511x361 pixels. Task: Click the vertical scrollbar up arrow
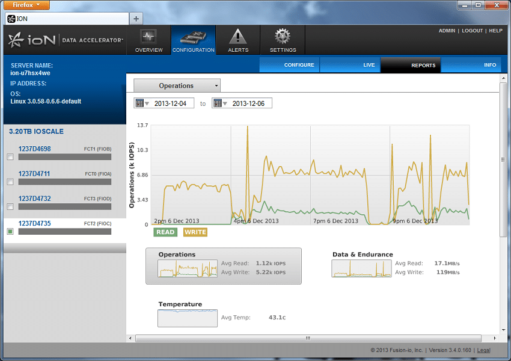point(504,78)
